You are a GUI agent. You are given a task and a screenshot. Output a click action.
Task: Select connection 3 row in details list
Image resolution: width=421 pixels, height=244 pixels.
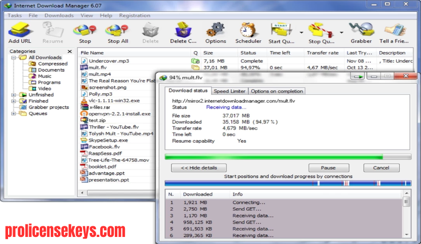point(284,215)
